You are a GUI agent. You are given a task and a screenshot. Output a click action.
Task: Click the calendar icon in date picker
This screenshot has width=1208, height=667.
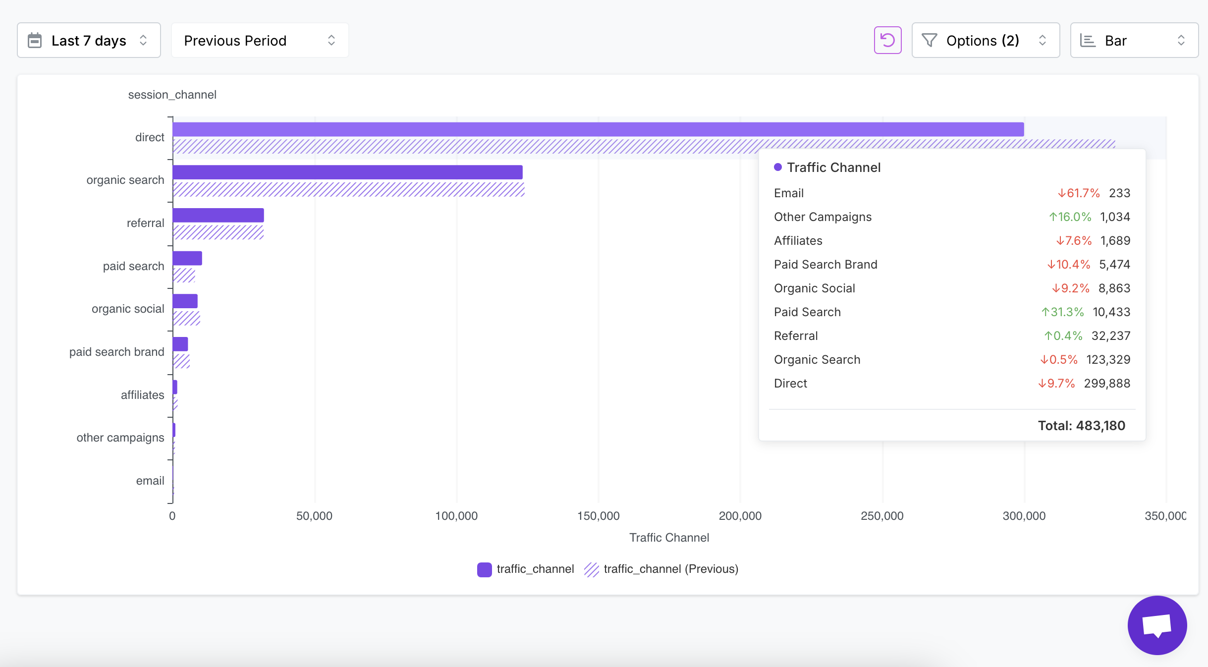point(35,40)
